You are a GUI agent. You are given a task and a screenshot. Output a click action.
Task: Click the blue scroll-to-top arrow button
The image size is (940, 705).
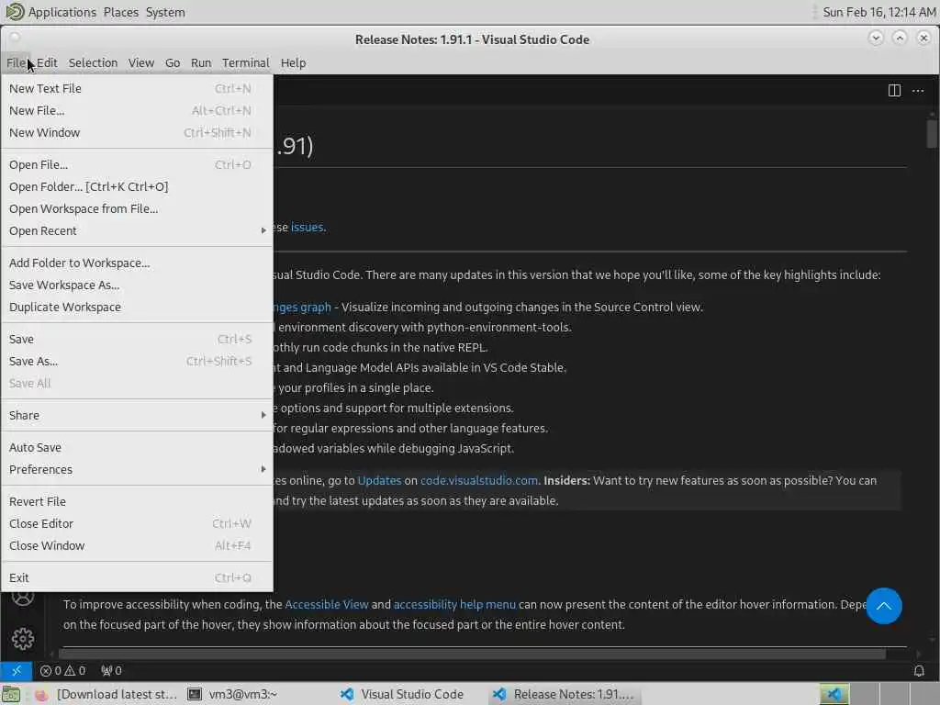[884, 606]
